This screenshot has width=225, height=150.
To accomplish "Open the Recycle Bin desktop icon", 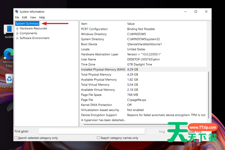I will coord(9,79).
